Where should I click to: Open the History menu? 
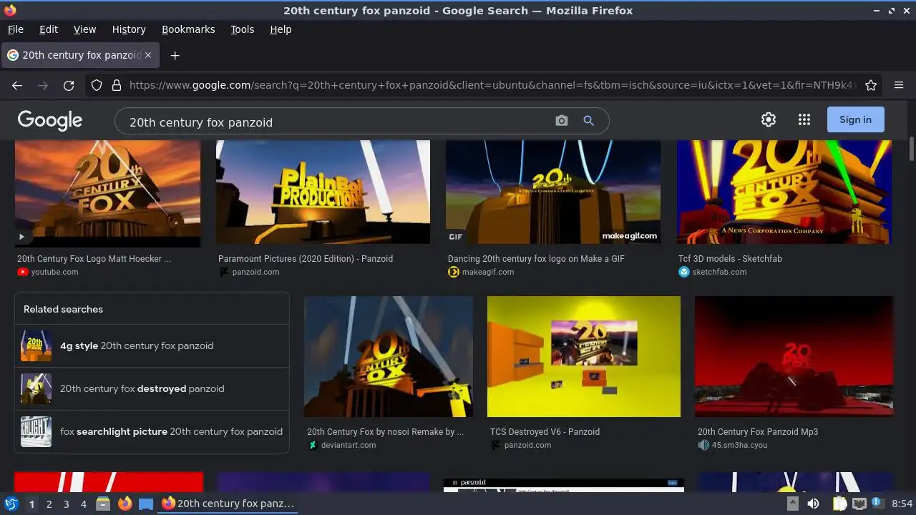point(129,29)
